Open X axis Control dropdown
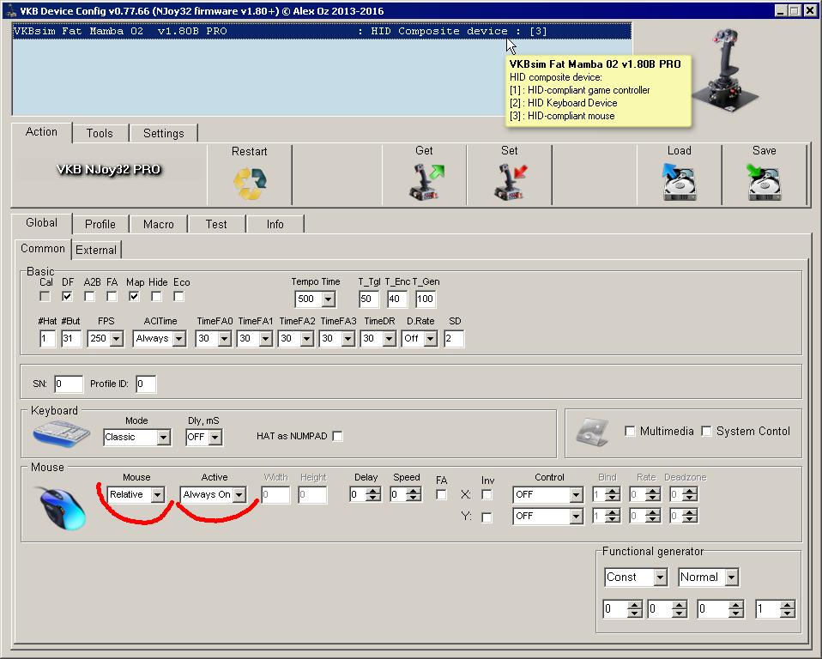This screenshot has width=822, height=659. click(x=576, y=494)
